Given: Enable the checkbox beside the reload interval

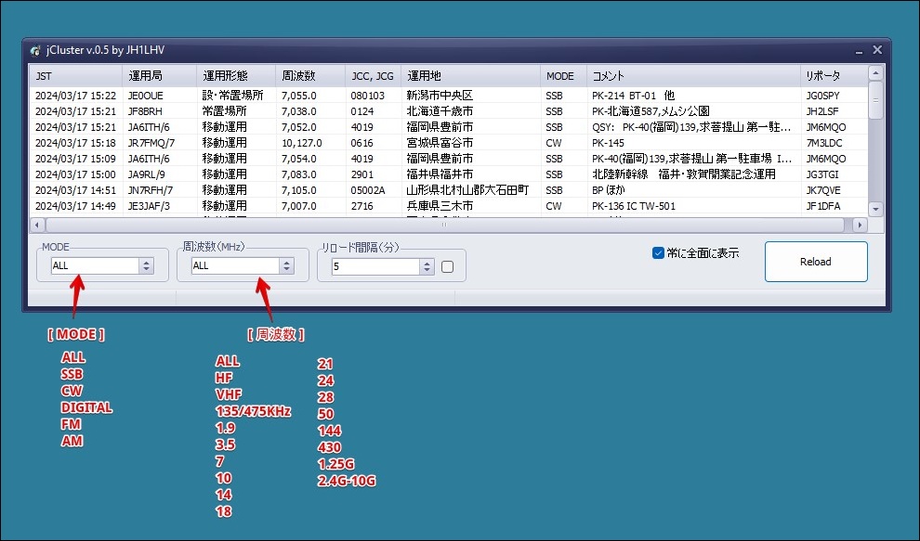Looking at the screenshot, I should (446, 265).
